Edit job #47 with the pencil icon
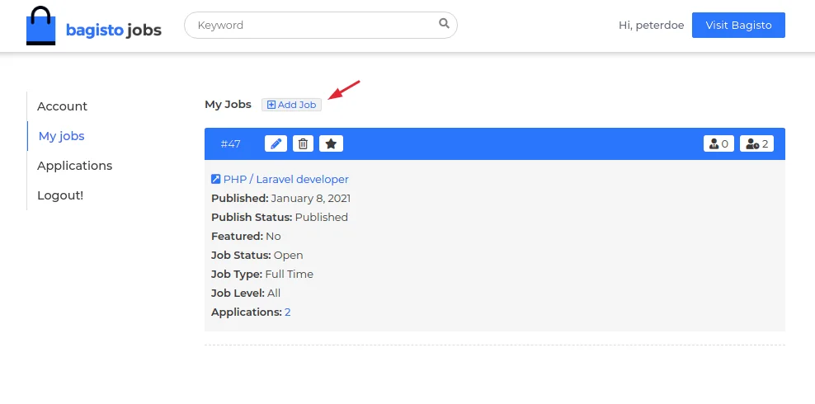Image resolution: width=815 pixels, height=404 pixels. coord(276,143)
